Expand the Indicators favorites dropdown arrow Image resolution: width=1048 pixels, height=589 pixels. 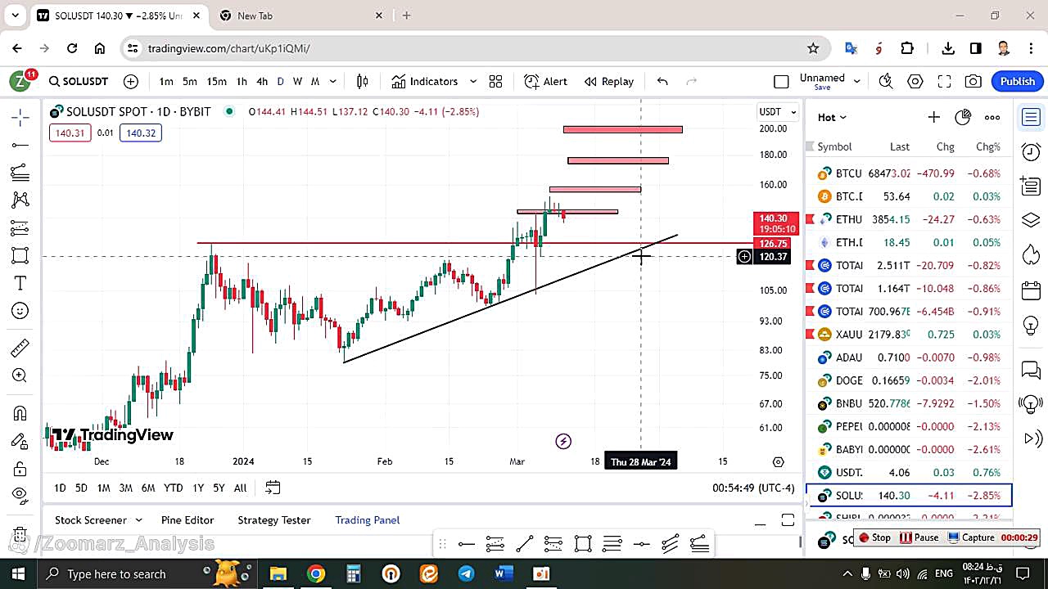point(472,81)
